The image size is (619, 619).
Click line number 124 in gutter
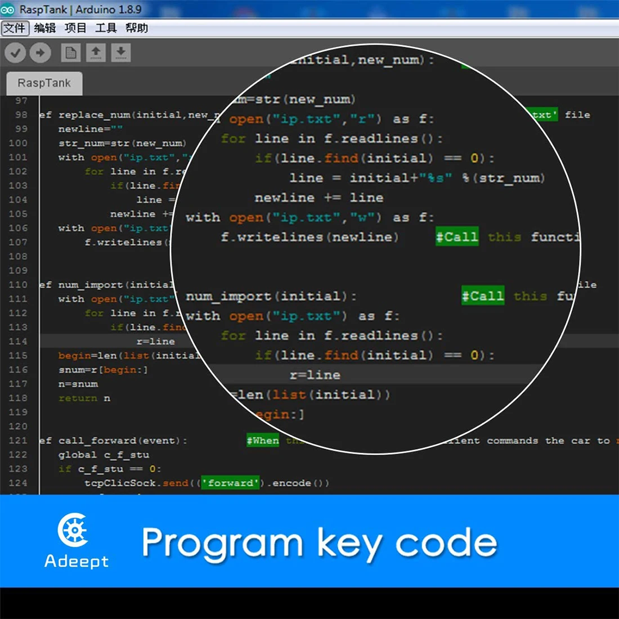pyautogui.click(x=18, y=483)
